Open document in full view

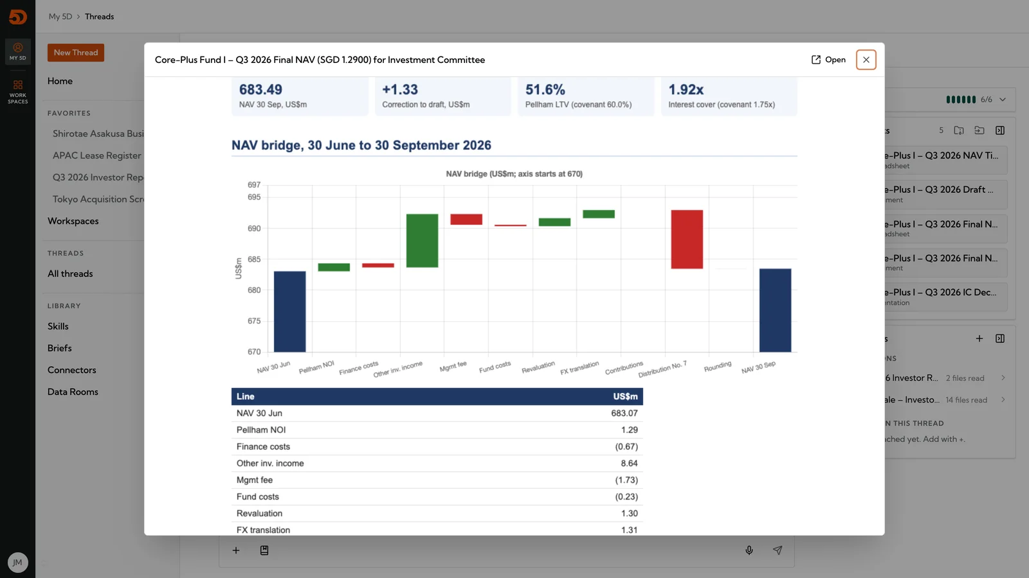(x=828, y=60)
